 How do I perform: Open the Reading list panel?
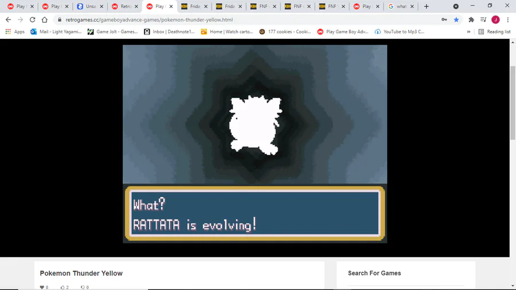click(x=495, y=32)
